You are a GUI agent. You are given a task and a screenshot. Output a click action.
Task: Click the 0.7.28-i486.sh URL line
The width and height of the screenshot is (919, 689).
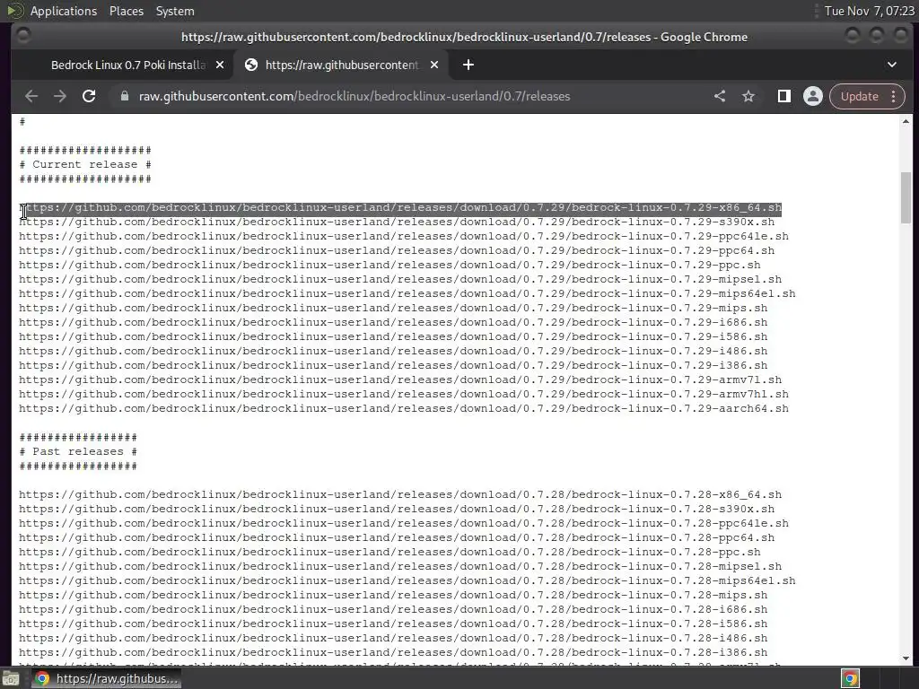pyautogui.click(x=393, y=638)
